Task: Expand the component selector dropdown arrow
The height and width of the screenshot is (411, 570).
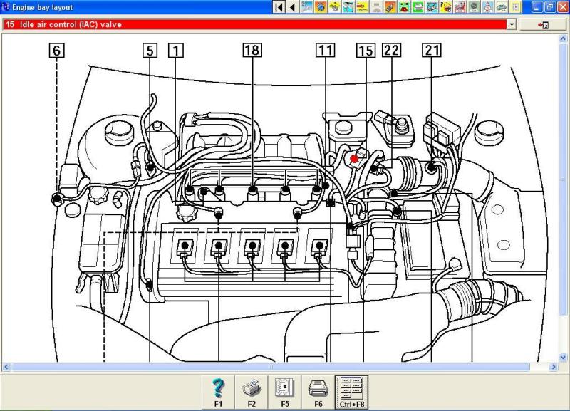Action: 511,24
